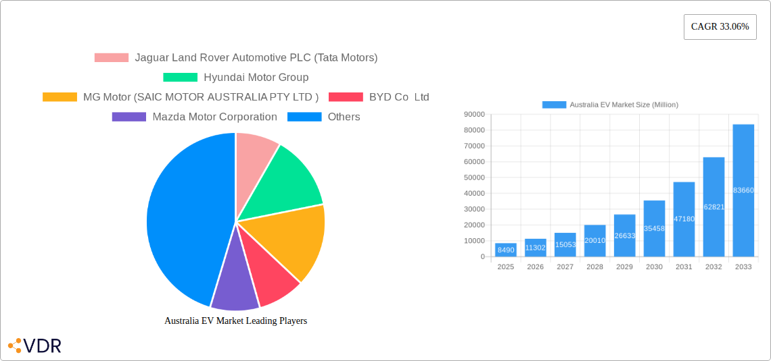Click the 2025 x-axis label

click(x=506, y=267)
